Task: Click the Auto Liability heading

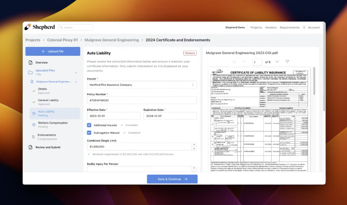Action: coord(99,53)
